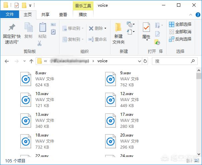Click the back navigation arrow

pos(7,61)
